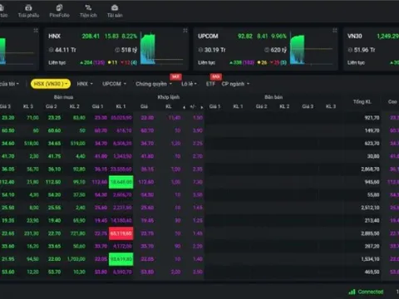The image size is (399, 299).
Task: Click right arrow beside the +/- column header
Action: click(x=202, y=107)
